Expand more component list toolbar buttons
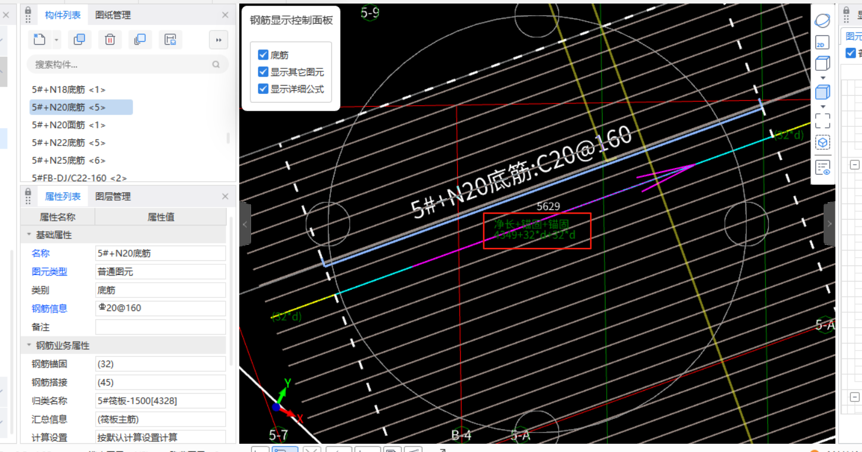This screenshot has height=452, width=862. tap(219, 40)
